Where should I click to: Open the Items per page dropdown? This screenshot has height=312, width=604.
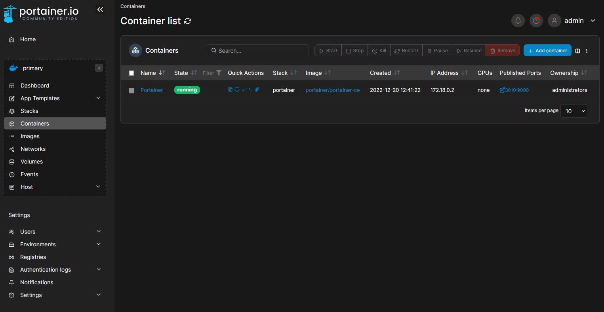[574, 111]
